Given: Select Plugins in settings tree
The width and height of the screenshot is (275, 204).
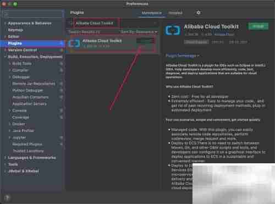Looking at the screenshot, I should click(x=32, y=43).
